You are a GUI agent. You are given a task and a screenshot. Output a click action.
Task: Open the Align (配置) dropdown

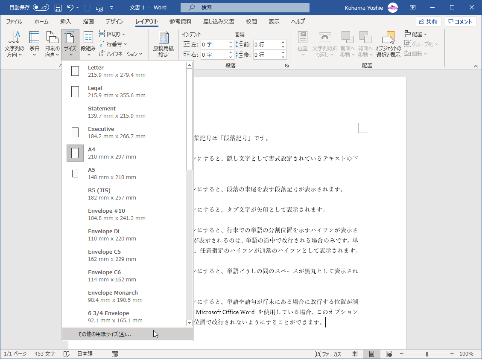click(415, 34)
